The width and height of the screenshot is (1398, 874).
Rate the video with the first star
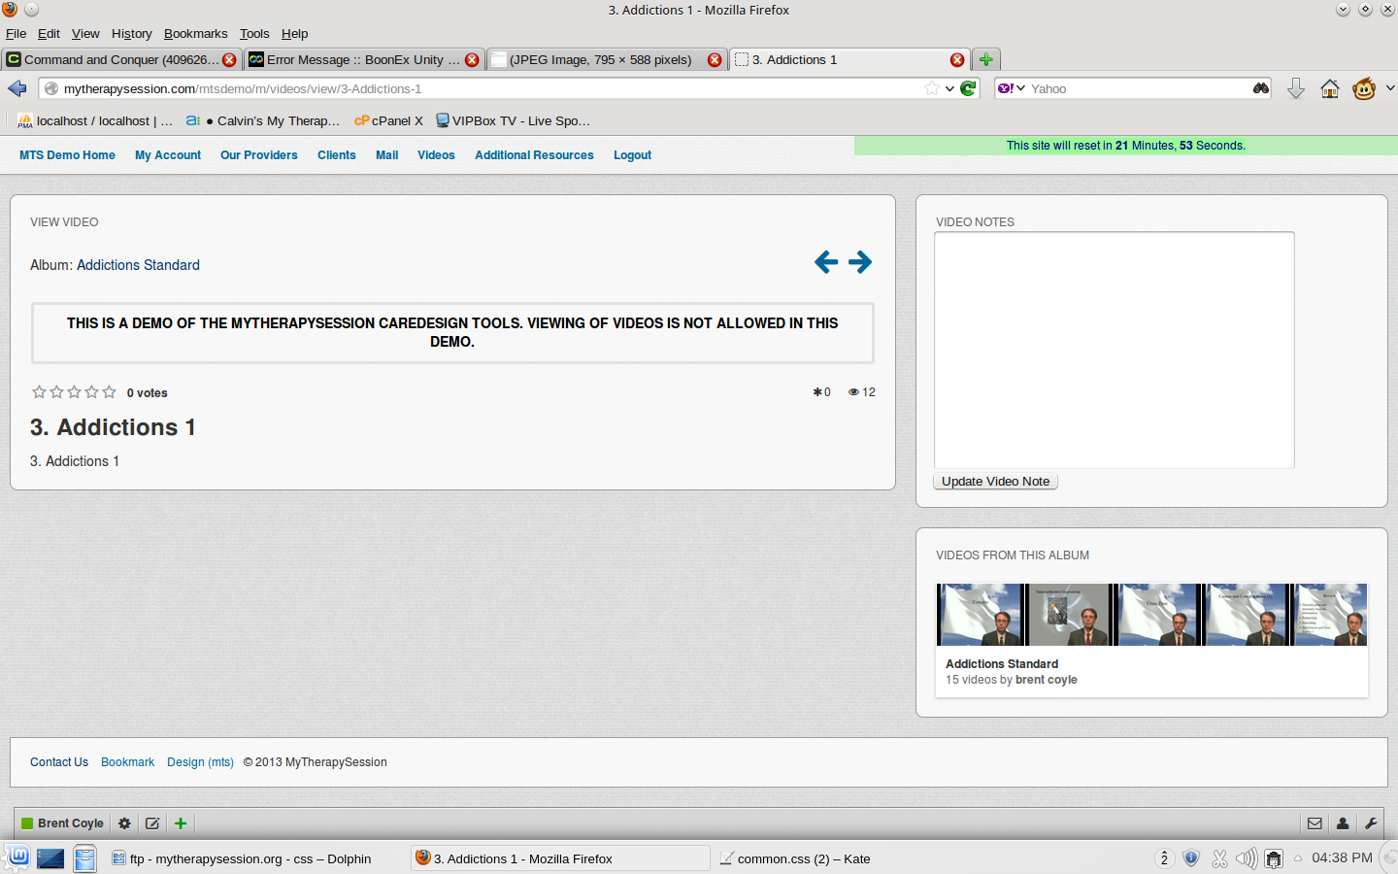click(x=39, y=392)
